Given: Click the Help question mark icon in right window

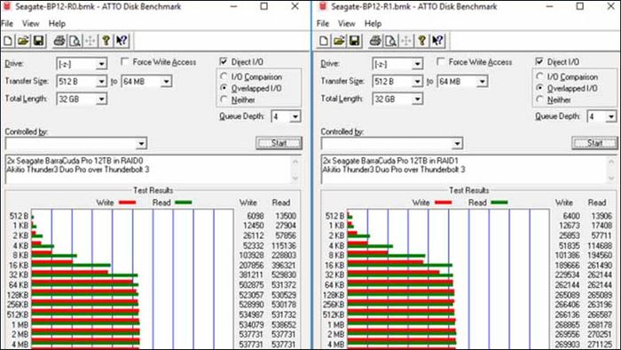Looking at the screenshot, I should click(x=421, y=41).
